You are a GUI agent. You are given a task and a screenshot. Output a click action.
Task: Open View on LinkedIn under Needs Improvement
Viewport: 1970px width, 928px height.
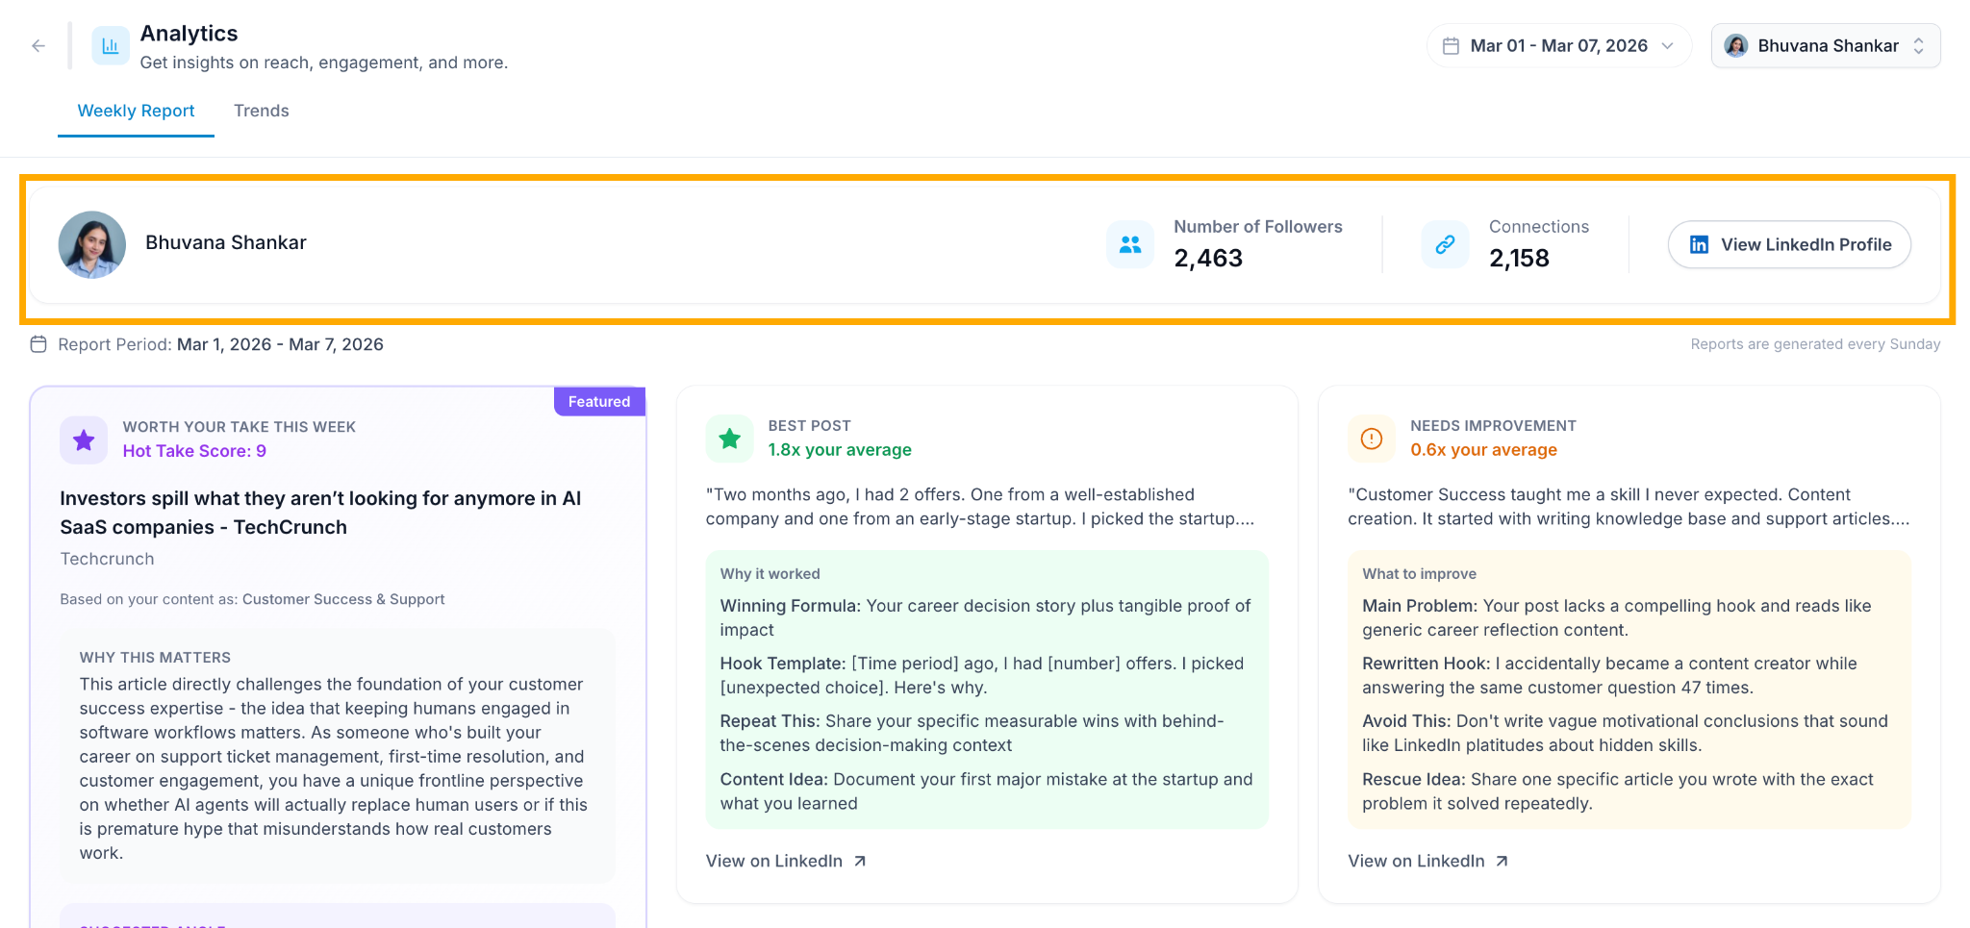point(1427,862)
